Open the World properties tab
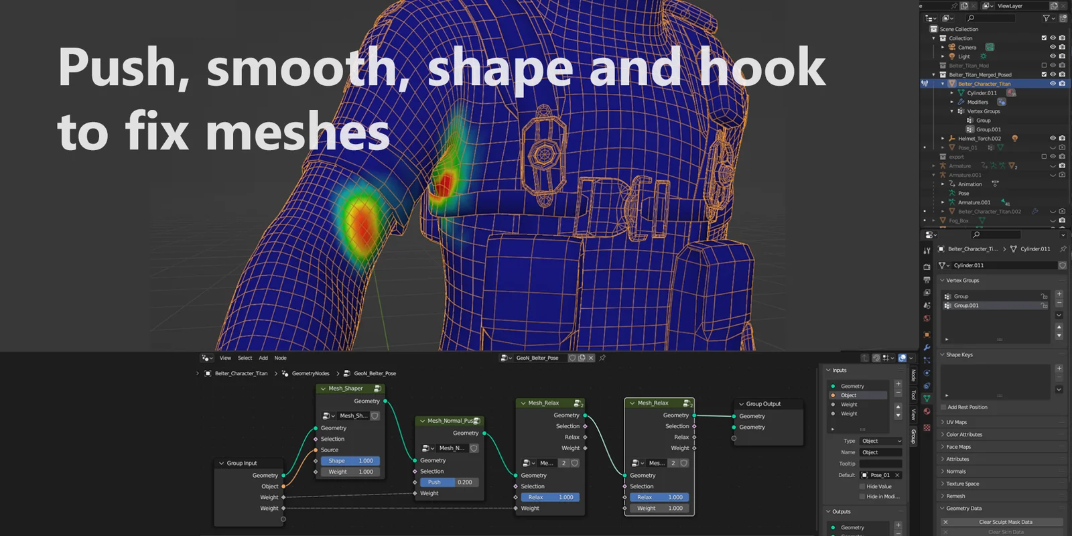 [x=927, y=319]
